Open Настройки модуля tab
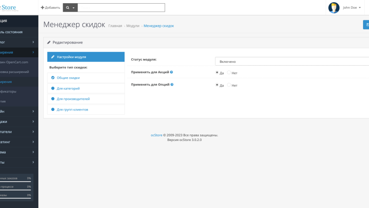369x208 pixels. (86, 57)
